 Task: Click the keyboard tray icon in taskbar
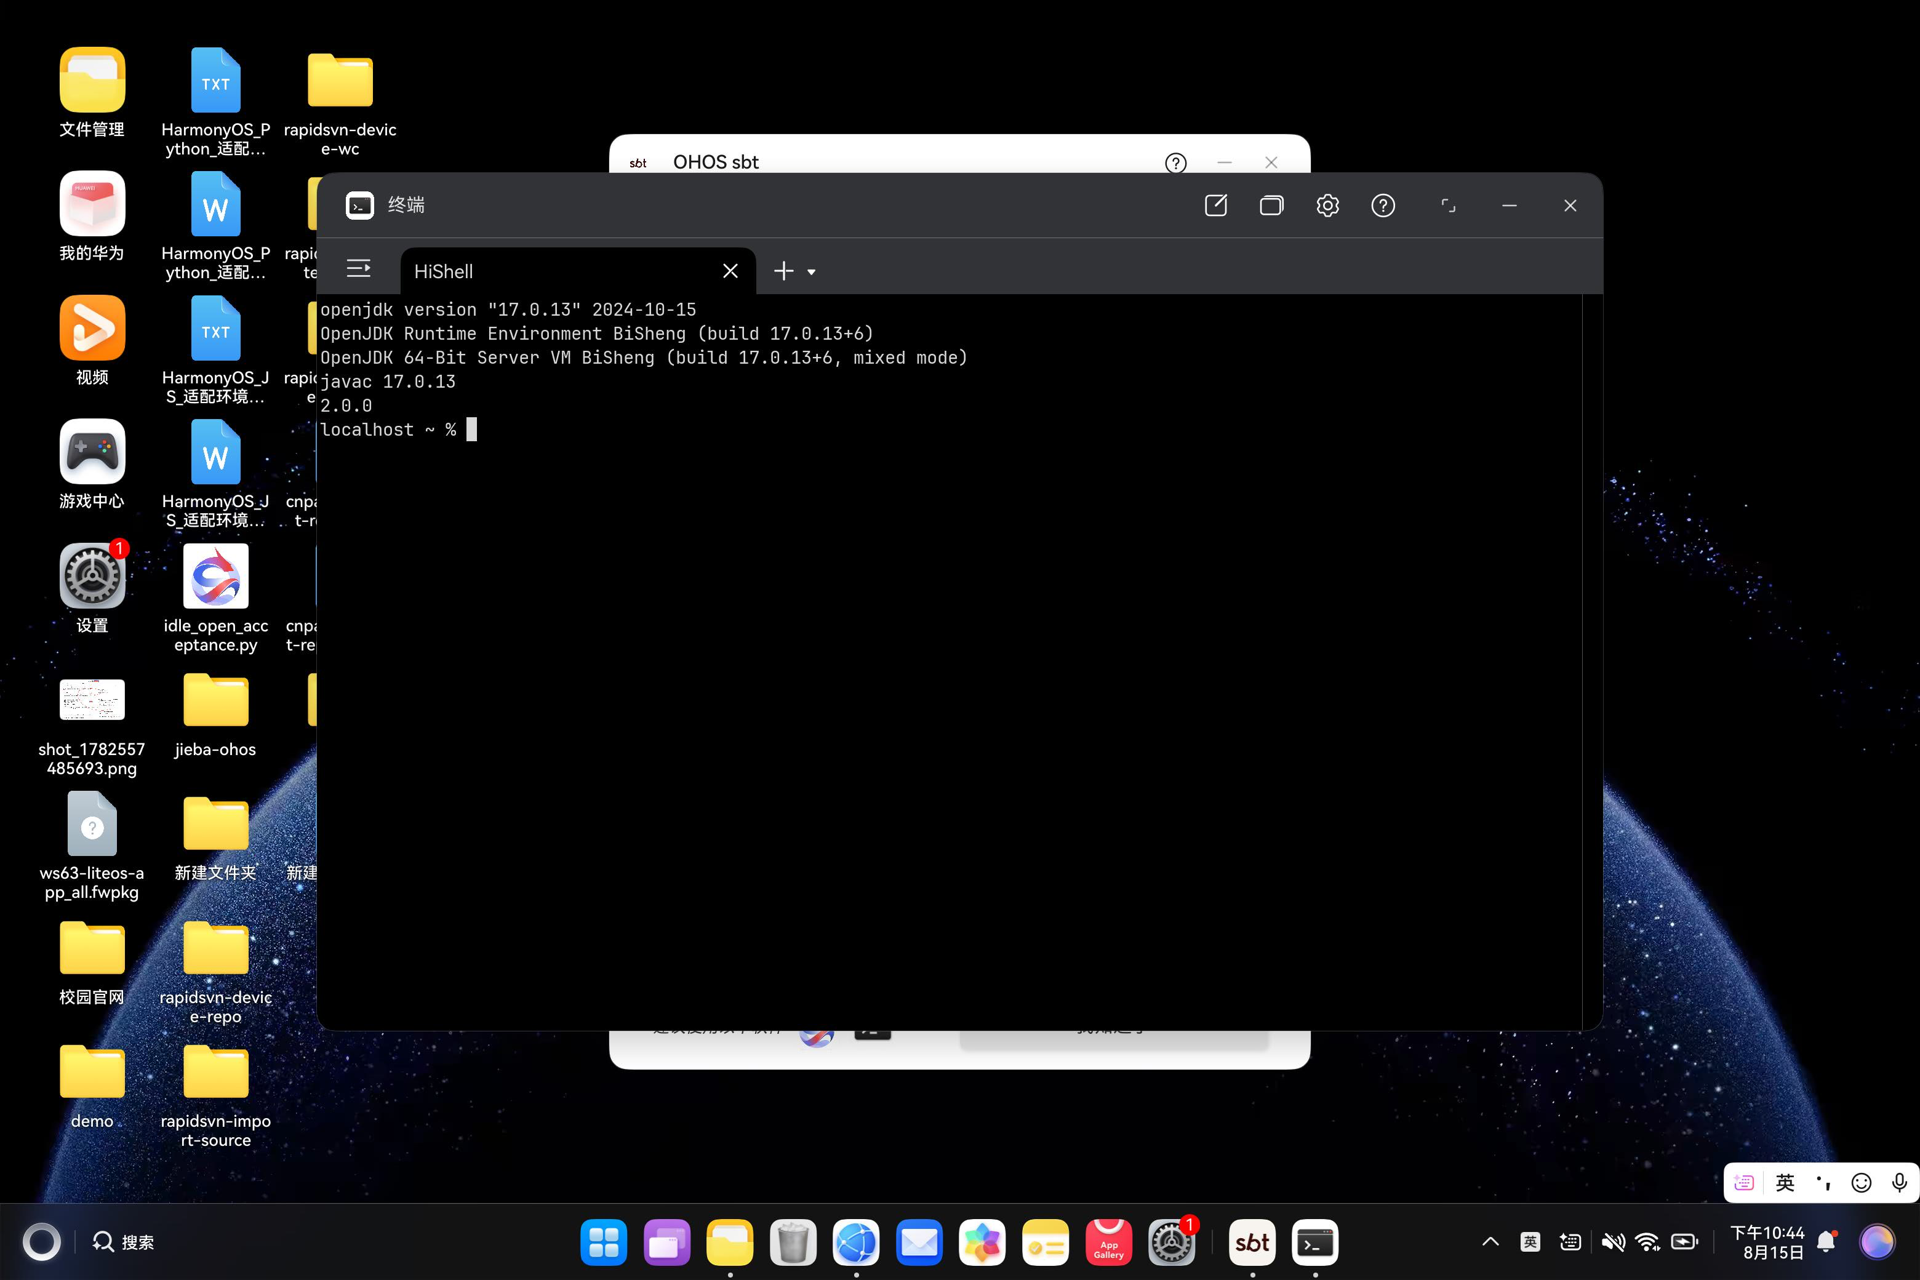(x=1570, y=1242)
